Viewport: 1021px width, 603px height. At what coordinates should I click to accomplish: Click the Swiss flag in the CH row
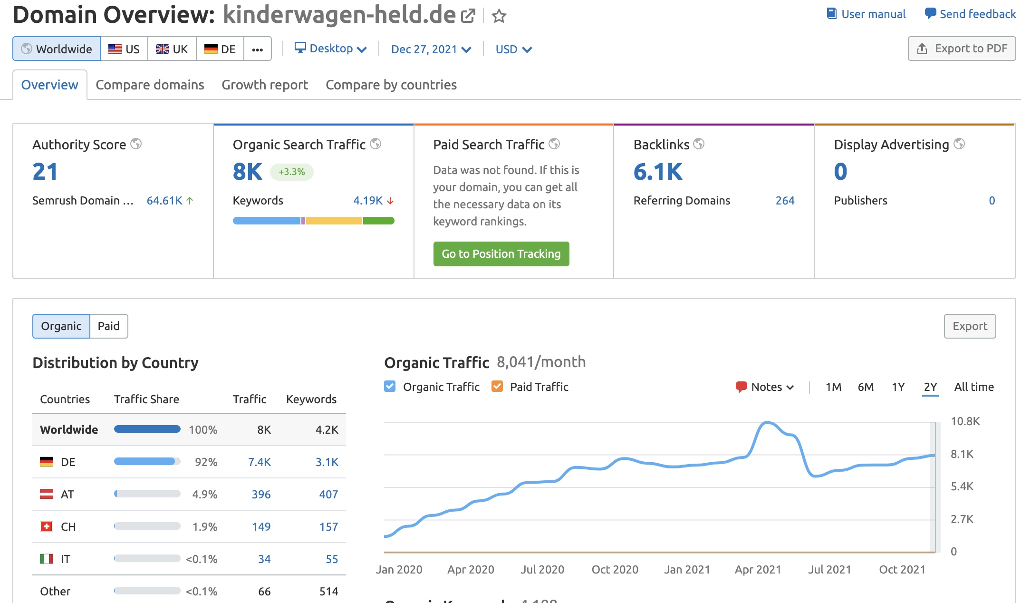click(x=47, y=526)
